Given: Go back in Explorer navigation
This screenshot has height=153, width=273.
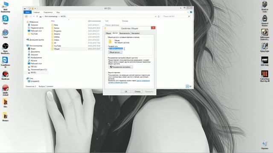Looking at the screenshot, I should click(26, 16).
